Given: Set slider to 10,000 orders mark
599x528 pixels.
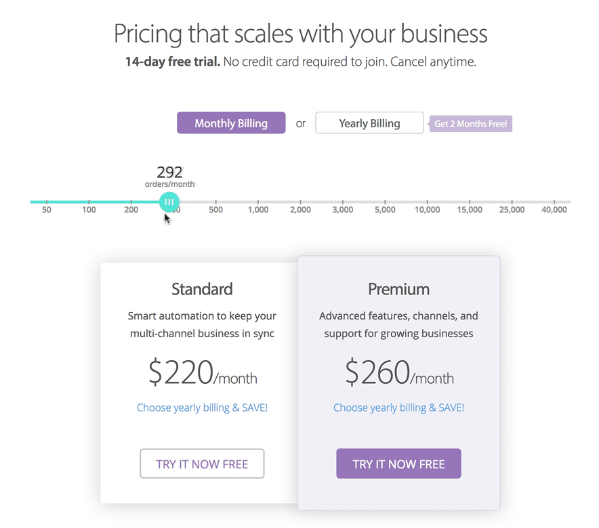Looking at the screenshot, I should click(427, 202).
